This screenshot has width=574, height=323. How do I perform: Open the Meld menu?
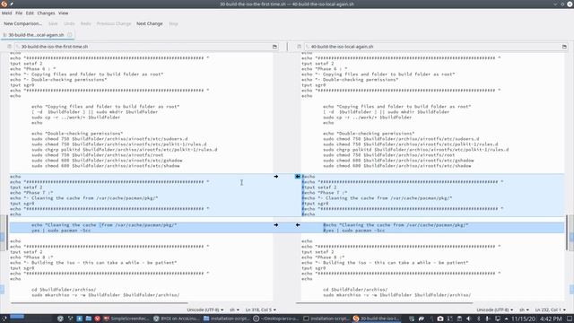point(6,13)
